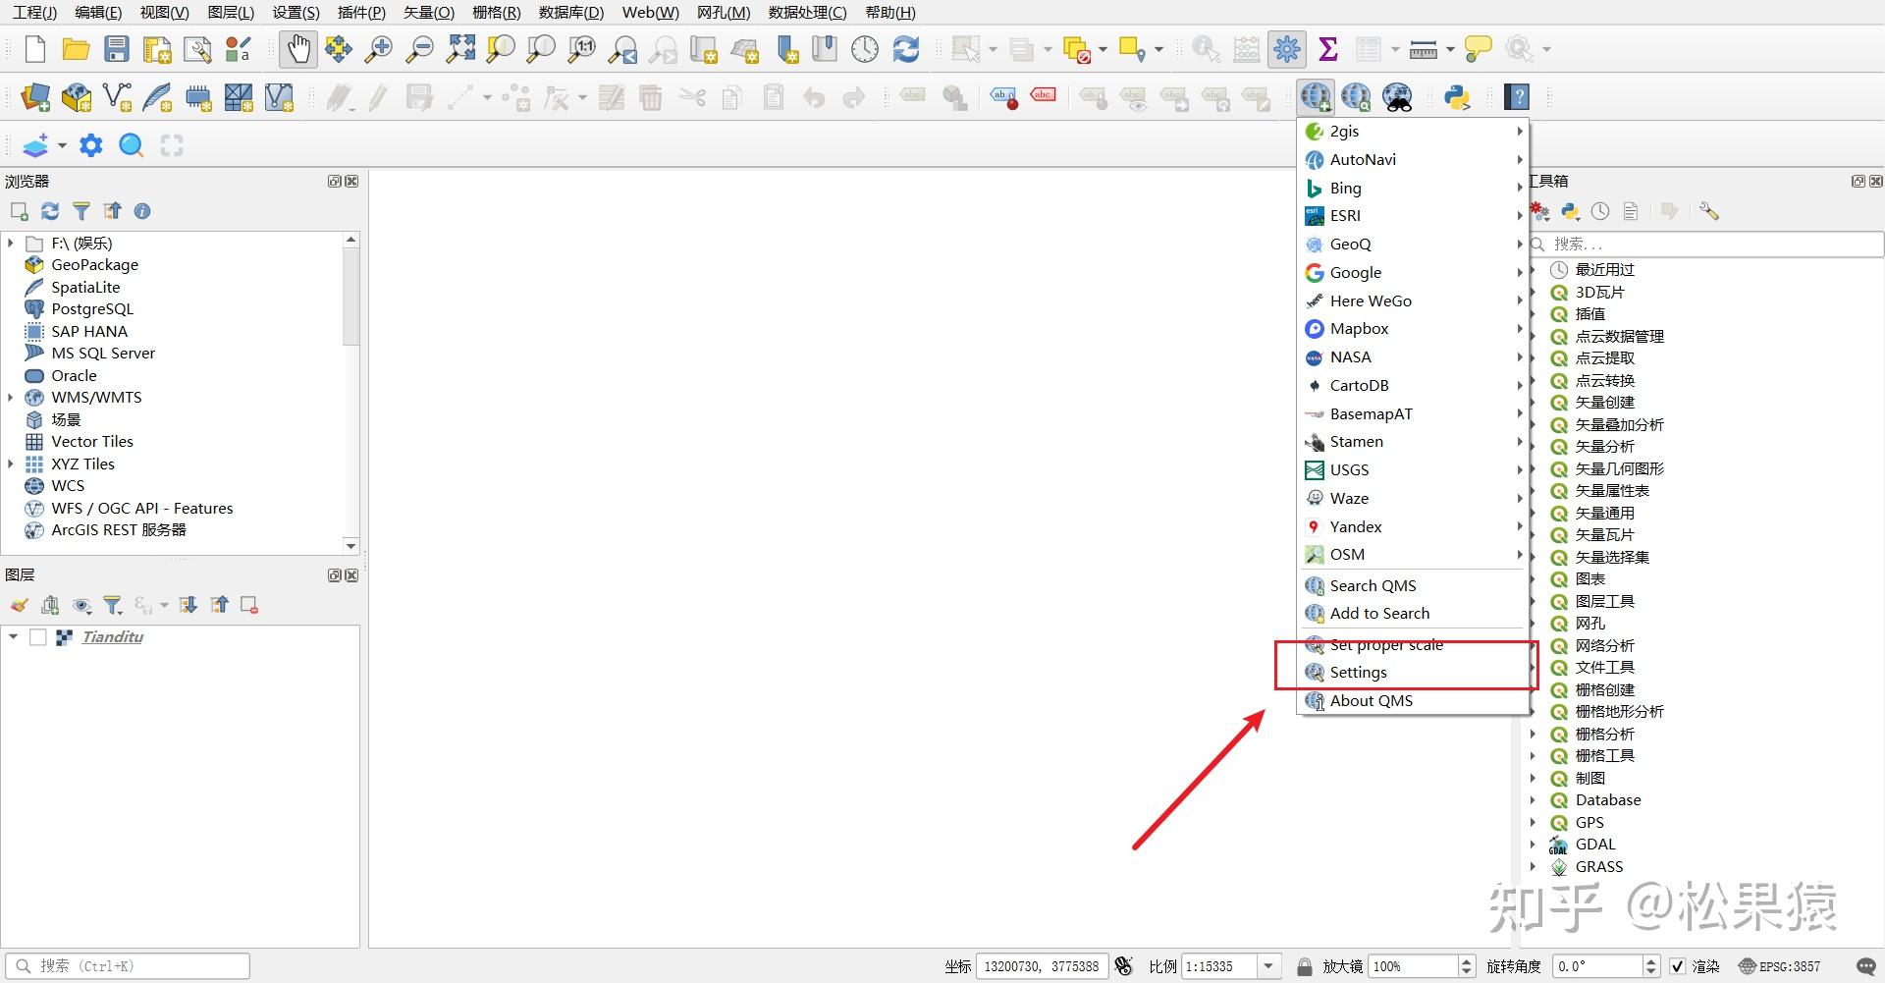Click the EPSG:3857 CRS status button
The width and height of the screenshot is (1885, 983).
pos(1780,966)
